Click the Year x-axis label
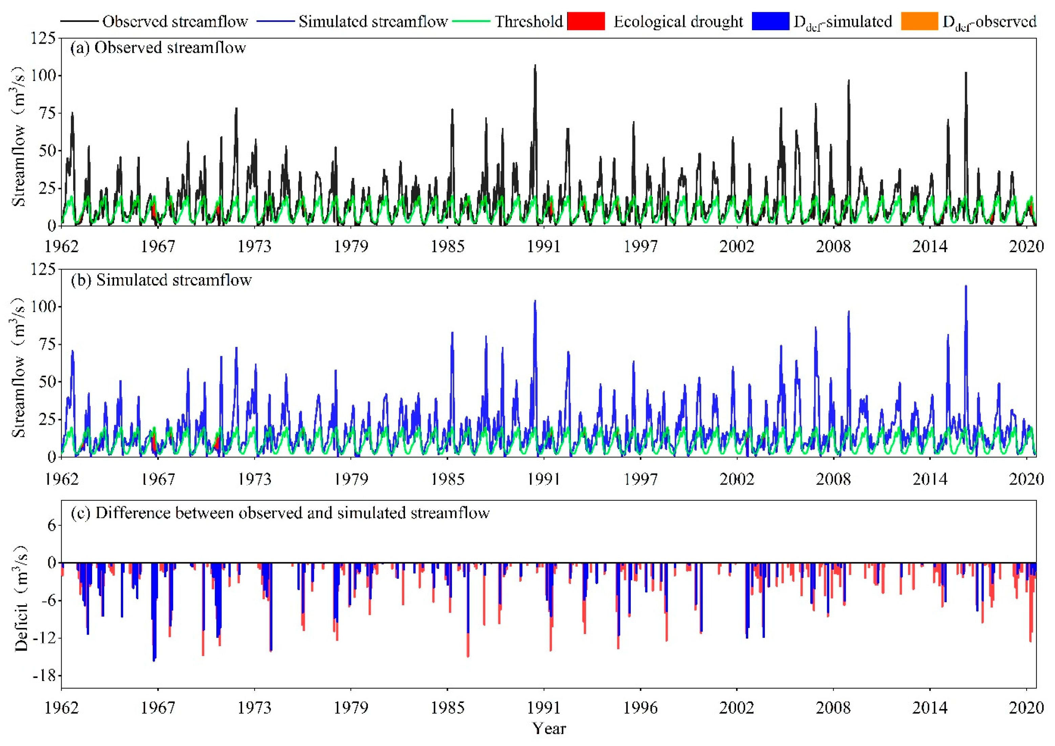 click(549, 728)
